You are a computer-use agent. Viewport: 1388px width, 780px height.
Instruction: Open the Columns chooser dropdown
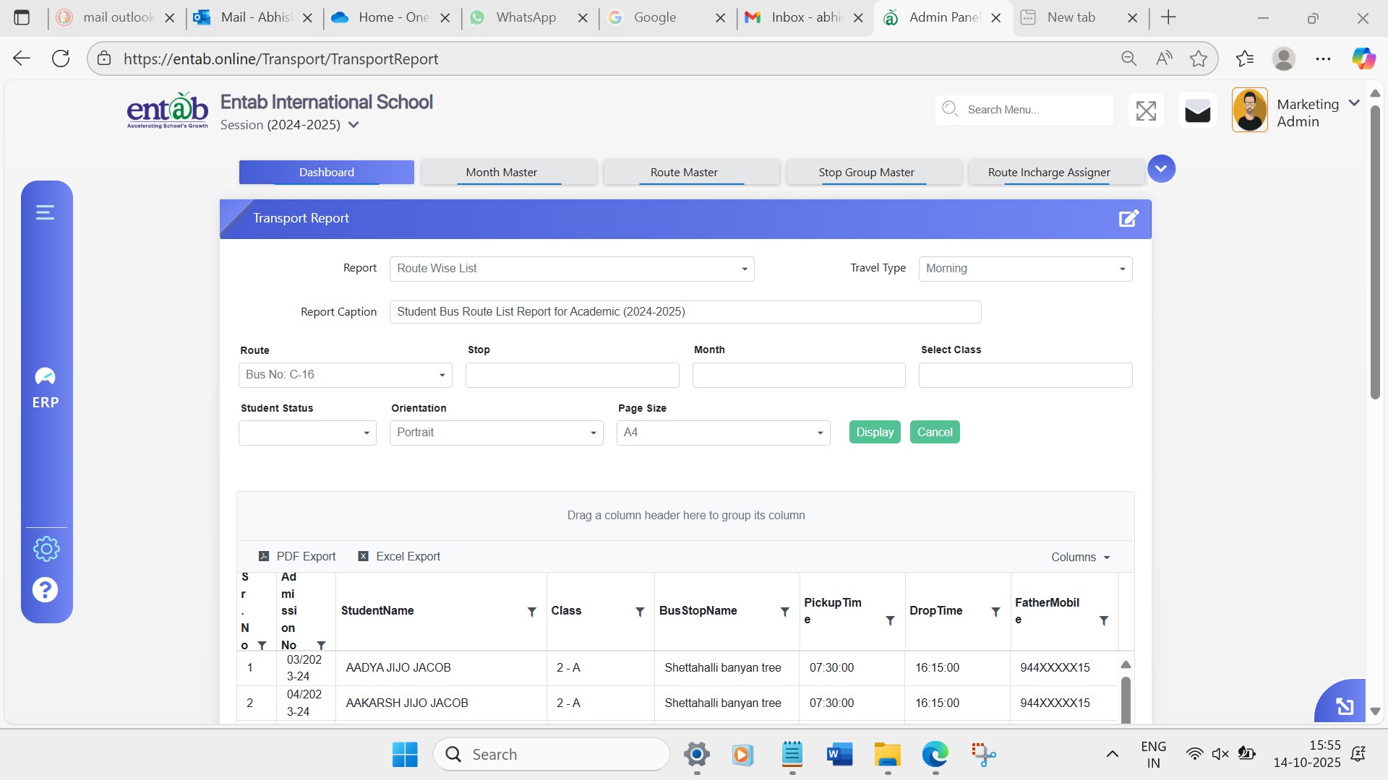click(1080, 557)
